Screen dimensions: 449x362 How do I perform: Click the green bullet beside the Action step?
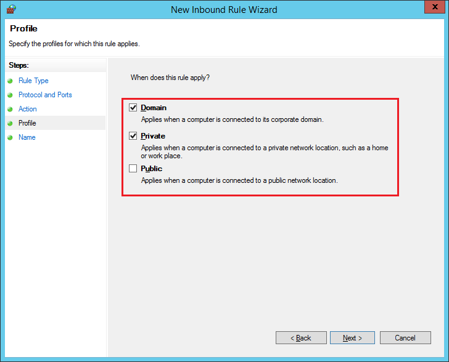[10, 109]
